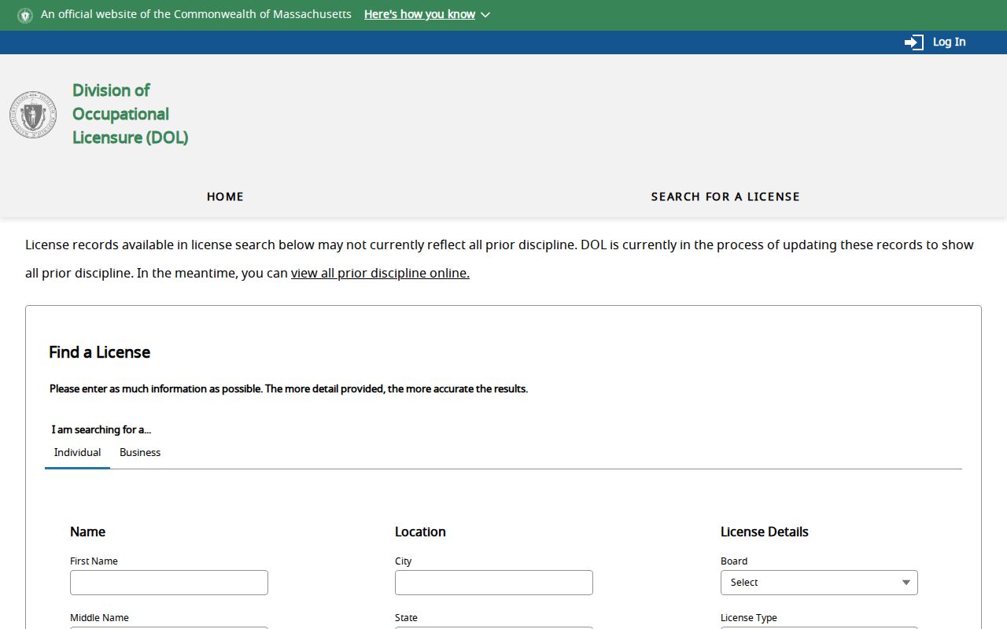
Task: Click the "Name" section heading
Action: pyautogui.click(x=87, y=532)
